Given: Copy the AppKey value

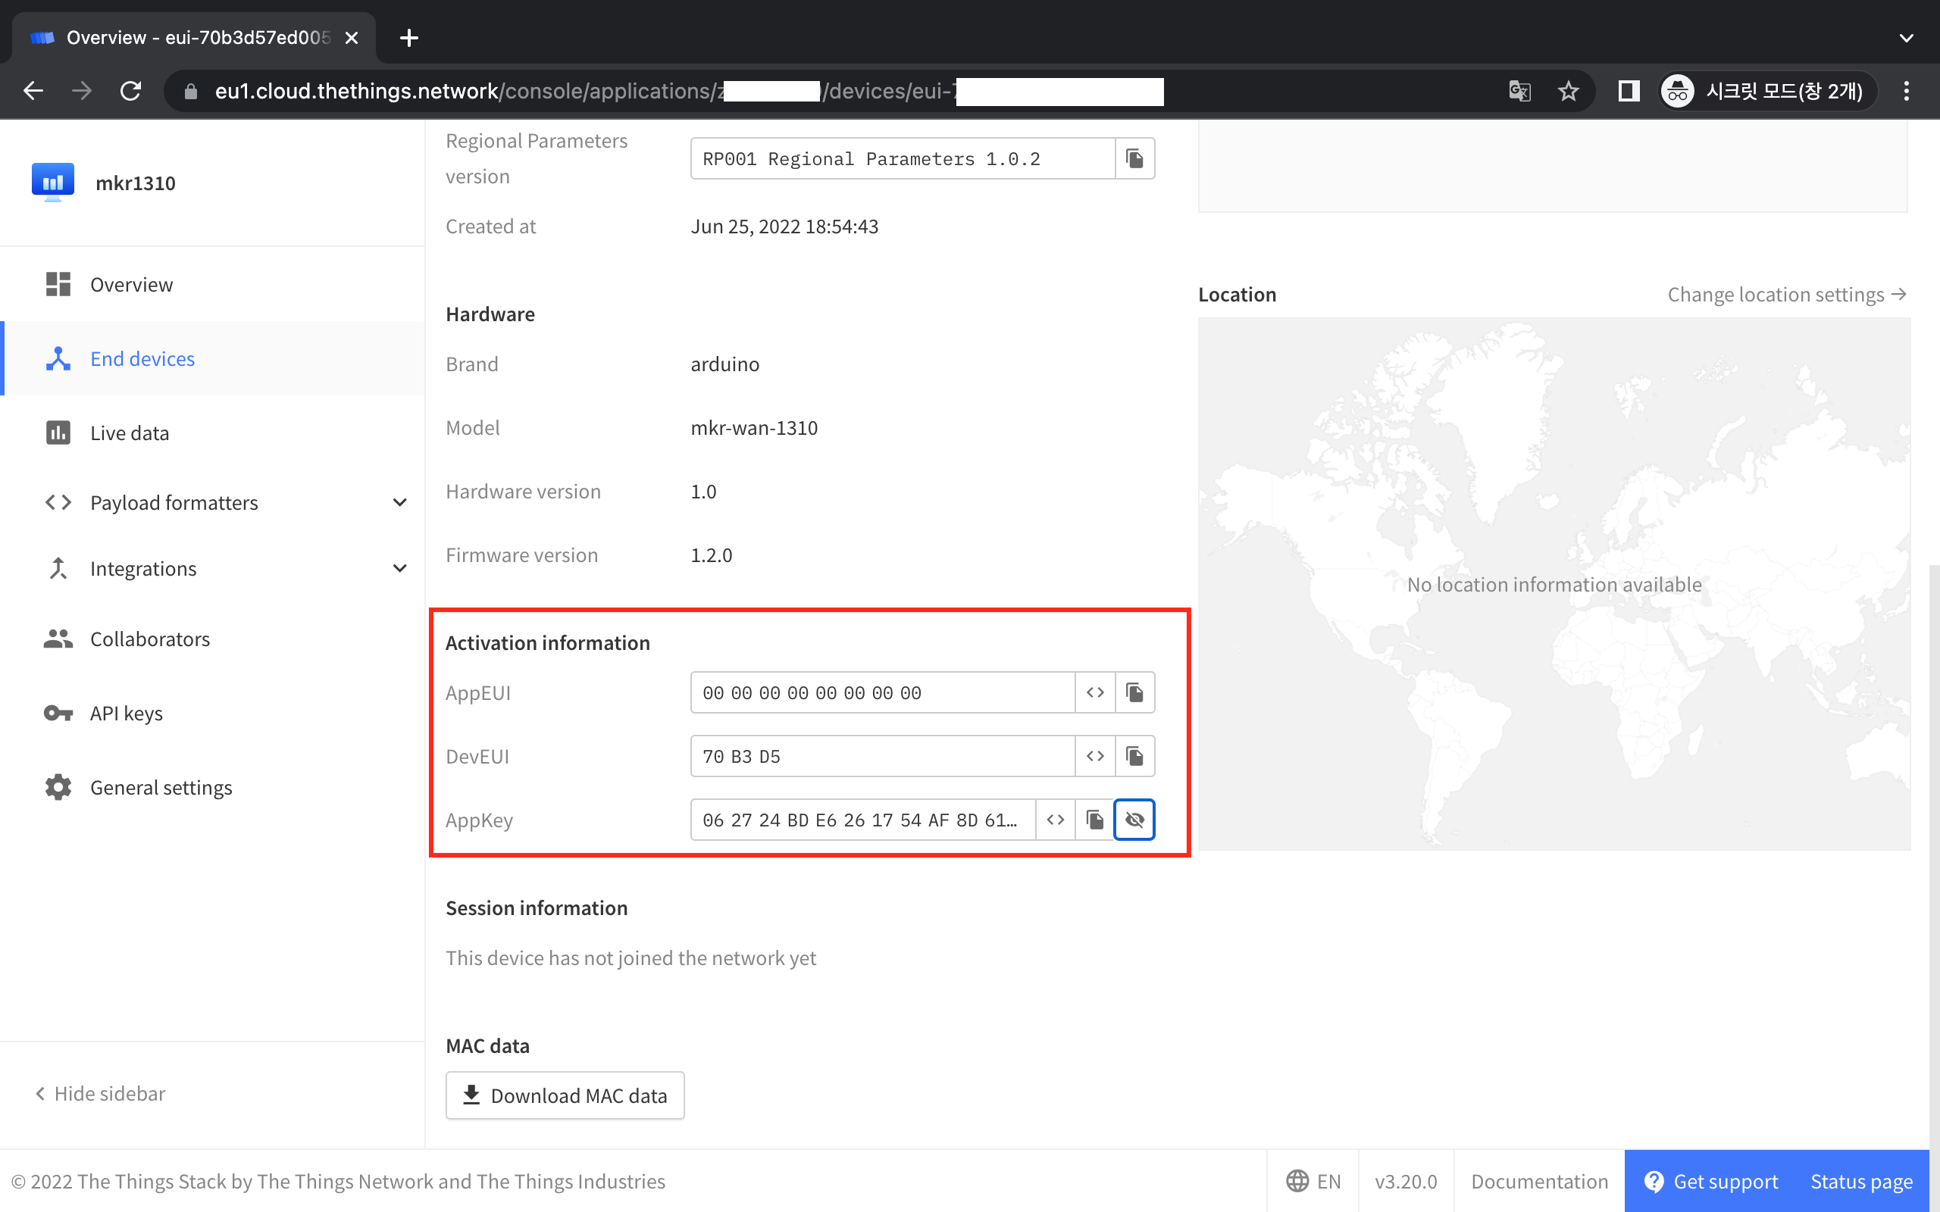Looking at the screenshot, I should pyautogui.click(x=1095, y=819).
